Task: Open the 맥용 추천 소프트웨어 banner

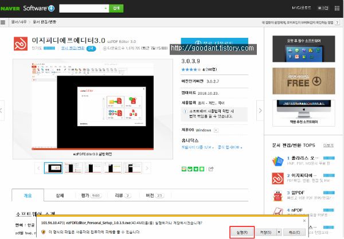Action: click(x=304, y=113)
